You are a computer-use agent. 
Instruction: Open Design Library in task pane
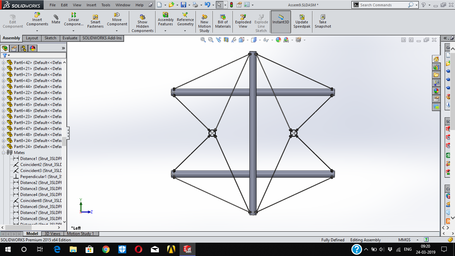436,67
